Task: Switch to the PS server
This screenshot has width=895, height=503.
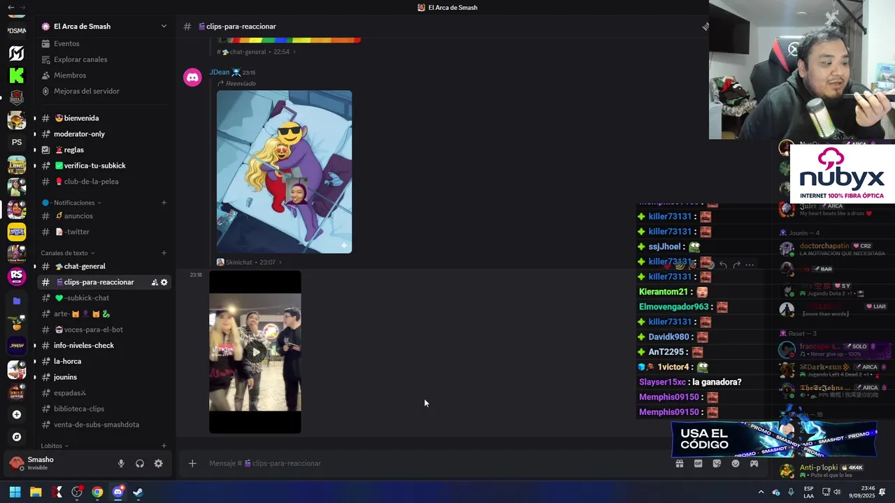Action: coord(17,143)
